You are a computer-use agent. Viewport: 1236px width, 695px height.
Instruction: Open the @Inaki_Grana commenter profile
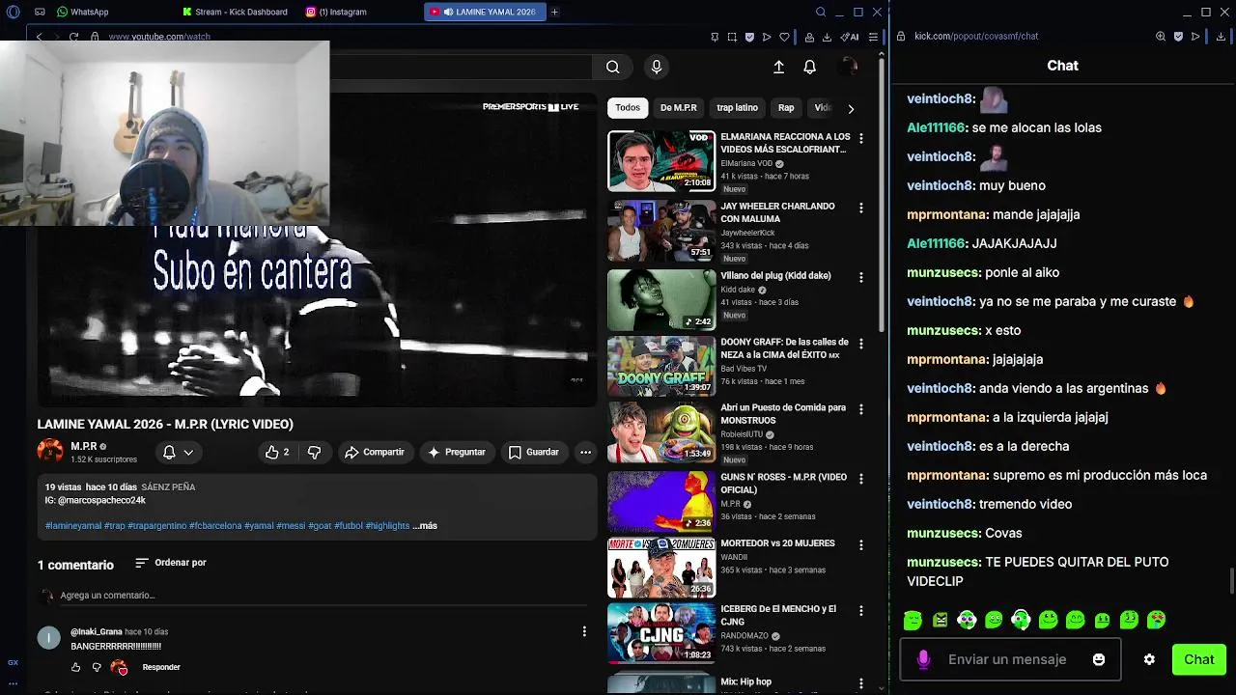[x=97, y=631]
